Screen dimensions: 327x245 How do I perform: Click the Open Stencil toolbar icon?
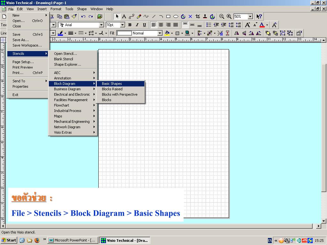(x=100, y=17)
